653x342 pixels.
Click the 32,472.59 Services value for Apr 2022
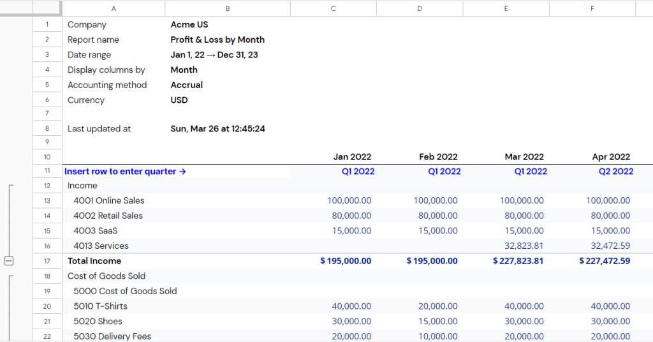coord(592,246)
